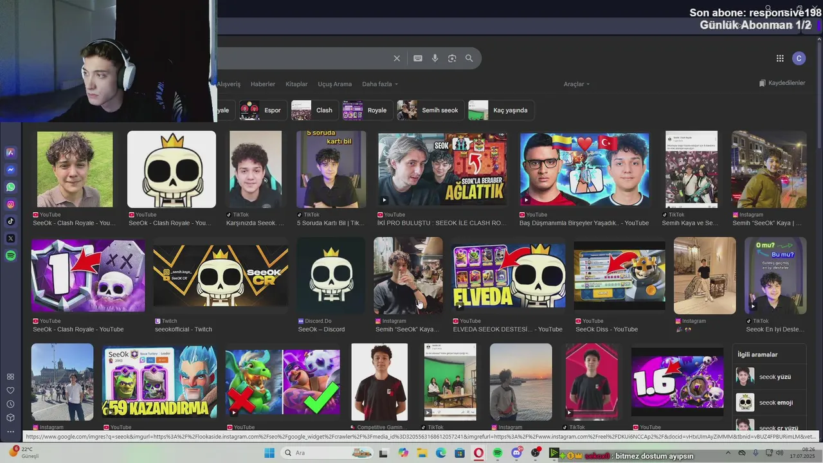This screenshot has width=823, height=463.
Task: Open Google Lens image search
Action: [x=452, y=59]
